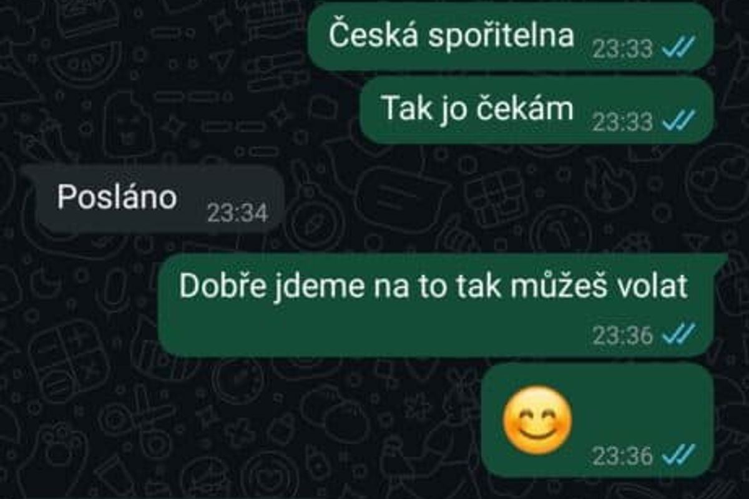Select the Tak jo čekám message
749x499 pixels.
click(x=537, y=110)
